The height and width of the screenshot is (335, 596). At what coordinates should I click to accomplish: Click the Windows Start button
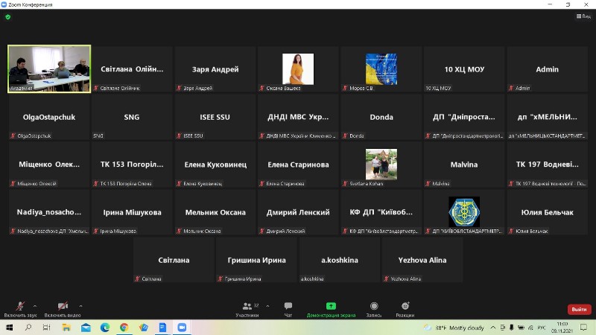8,327
